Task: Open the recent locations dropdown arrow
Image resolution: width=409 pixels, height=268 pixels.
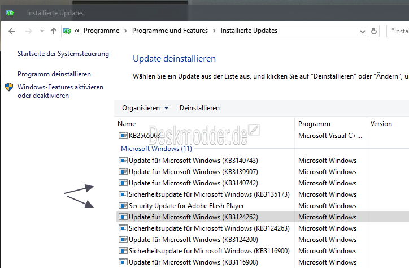Action: [x=42, y=31]
